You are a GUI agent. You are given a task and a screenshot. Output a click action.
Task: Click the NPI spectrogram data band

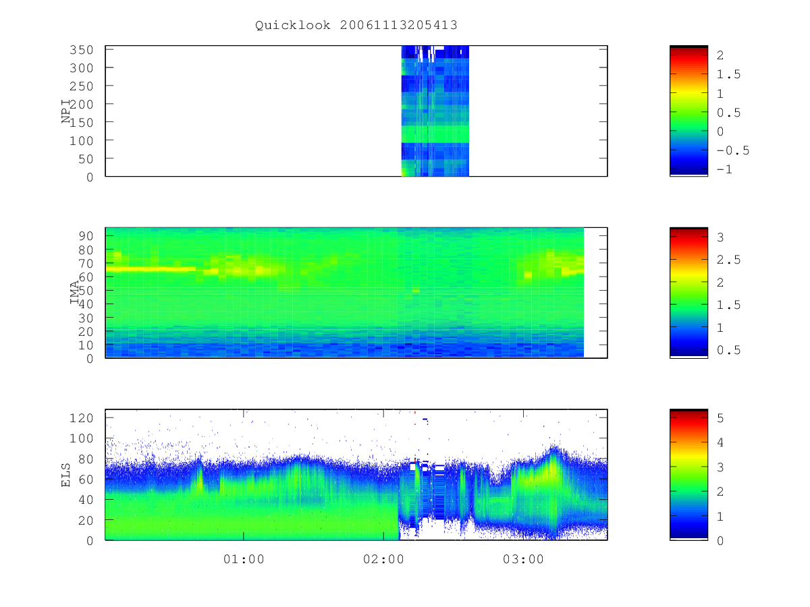tap(435, 111)
